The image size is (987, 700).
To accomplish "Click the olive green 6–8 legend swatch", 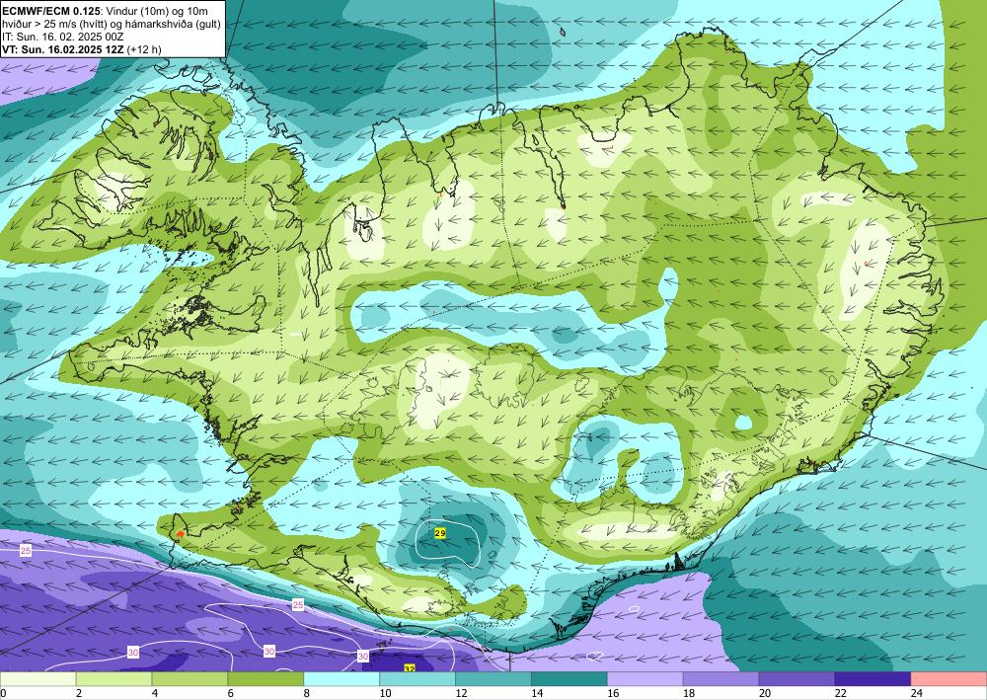I will click(266, 679).
